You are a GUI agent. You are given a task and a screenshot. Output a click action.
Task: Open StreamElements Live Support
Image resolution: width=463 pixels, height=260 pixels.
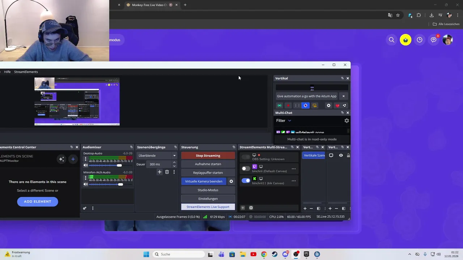coord(208,207)
